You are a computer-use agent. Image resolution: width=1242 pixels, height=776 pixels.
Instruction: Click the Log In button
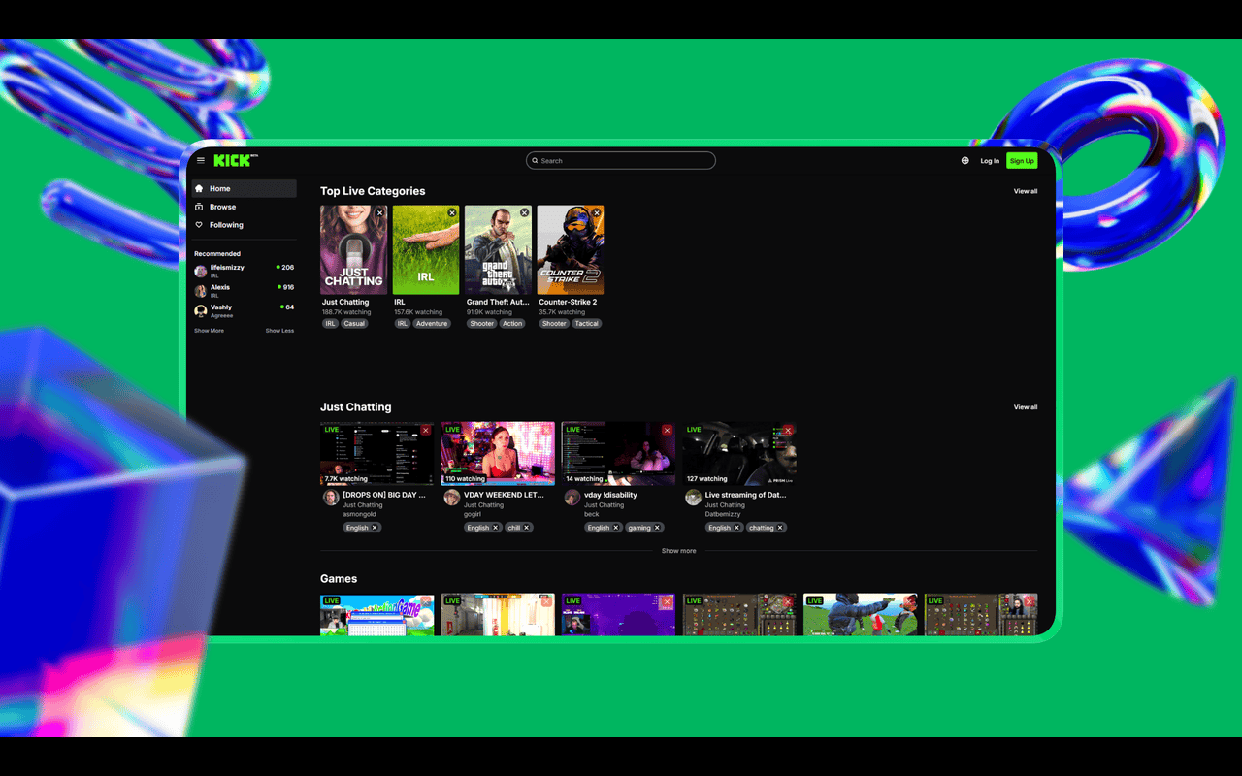[x=990, y=161]
